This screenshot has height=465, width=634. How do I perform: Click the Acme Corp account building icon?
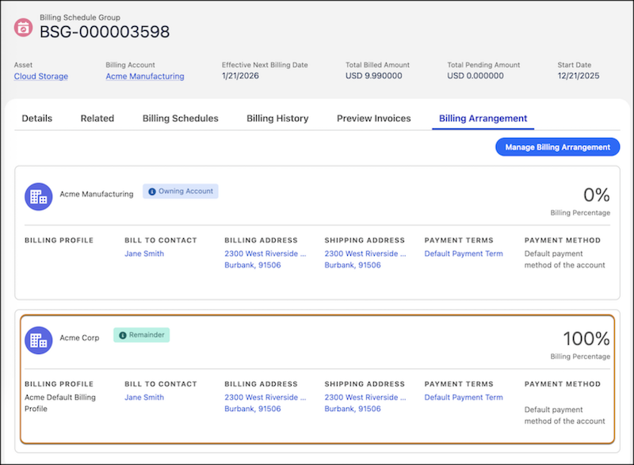pyautogui.click(x=38, y=341)
